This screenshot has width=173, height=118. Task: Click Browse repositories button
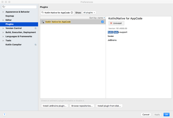(82, 106)
